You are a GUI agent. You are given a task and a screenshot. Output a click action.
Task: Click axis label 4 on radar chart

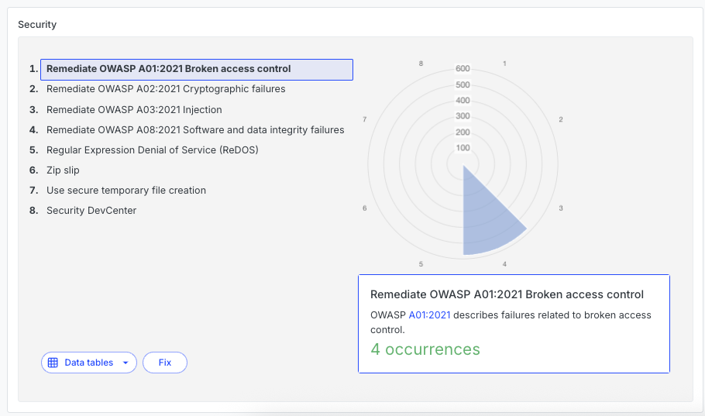tap(504, 264)
